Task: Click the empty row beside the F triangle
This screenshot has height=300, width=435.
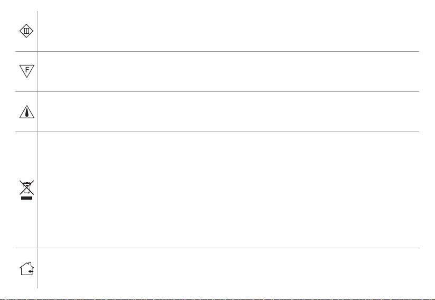Action: [228, 71]
